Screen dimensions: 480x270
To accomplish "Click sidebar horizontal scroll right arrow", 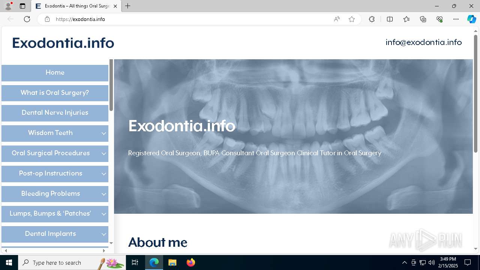I will 104,250.
